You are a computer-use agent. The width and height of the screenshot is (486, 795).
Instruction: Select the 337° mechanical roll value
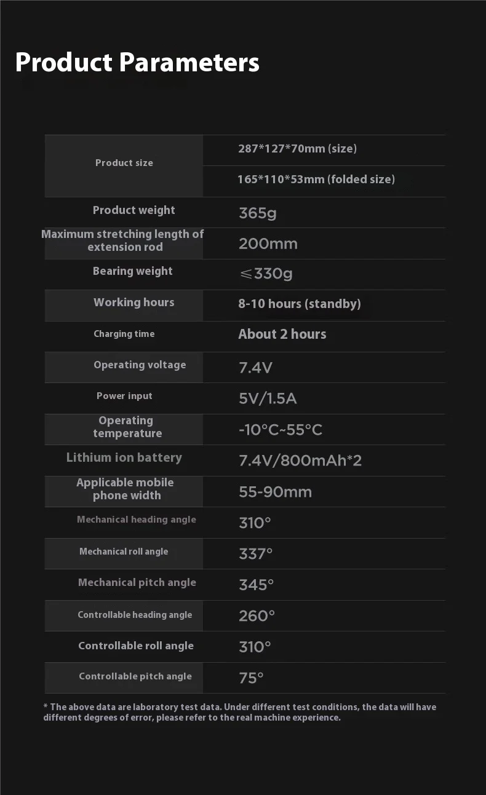tap(255, 554)
